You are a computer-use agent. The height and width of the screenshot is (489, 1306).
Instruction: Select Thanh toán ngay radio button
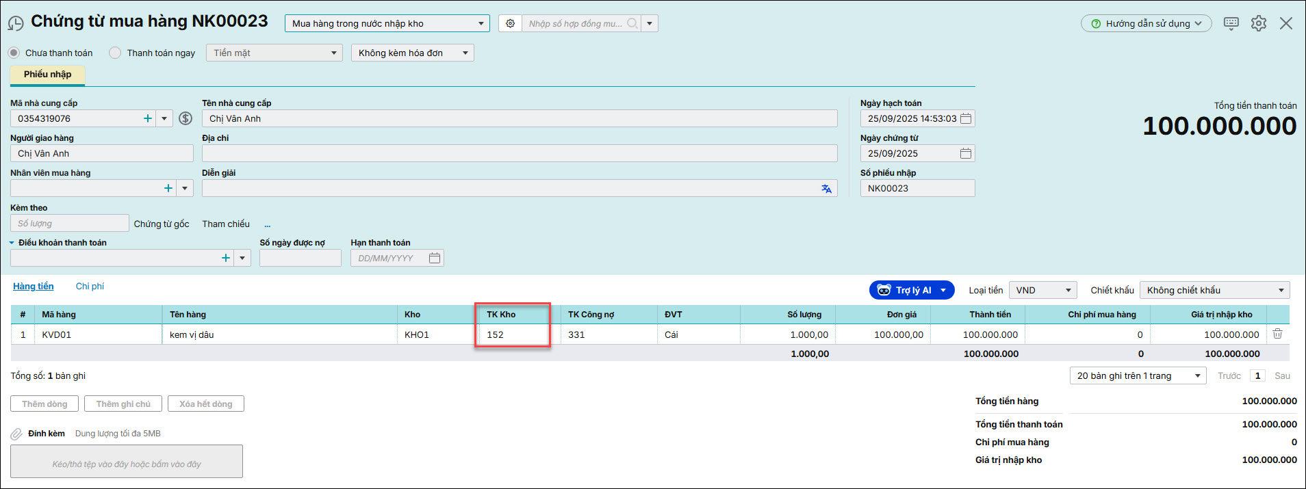[115, 53]
